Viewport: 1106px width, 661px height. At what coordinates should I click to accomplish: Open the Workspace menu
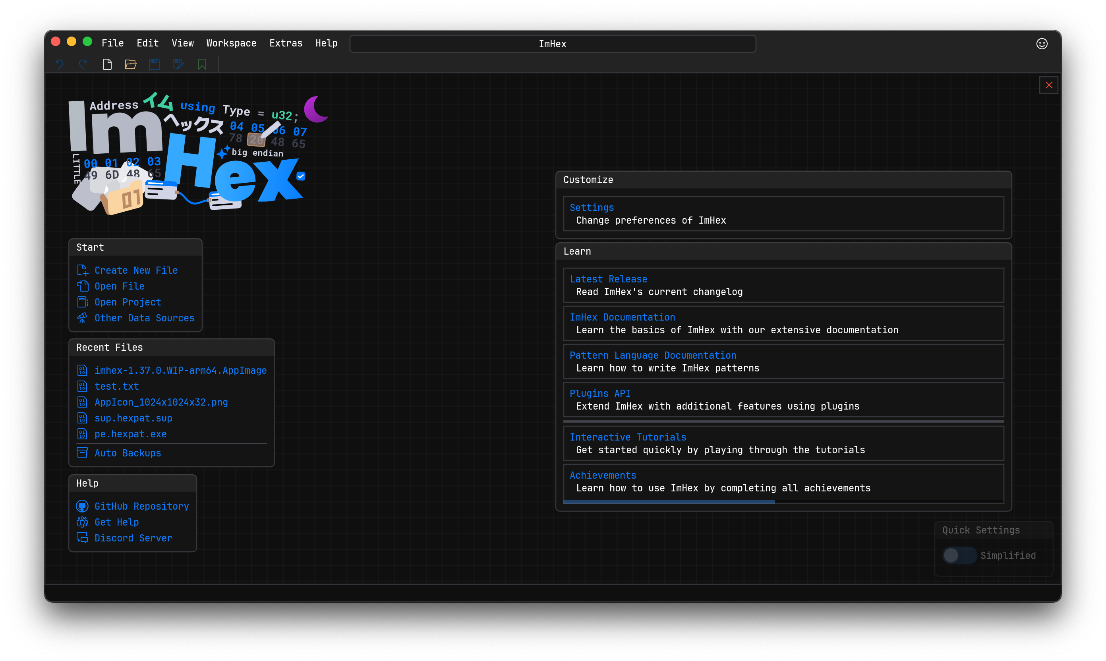click(x=231, y=43)
